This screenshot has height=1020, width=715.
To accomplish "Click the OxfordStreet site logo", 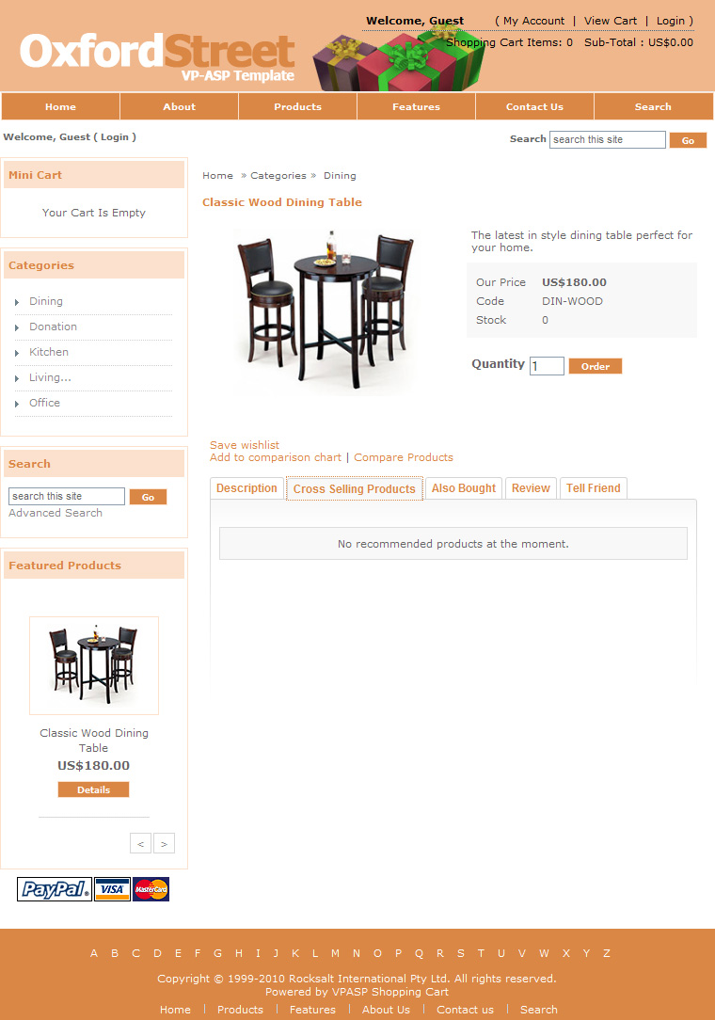I will (x=157, y=56).
